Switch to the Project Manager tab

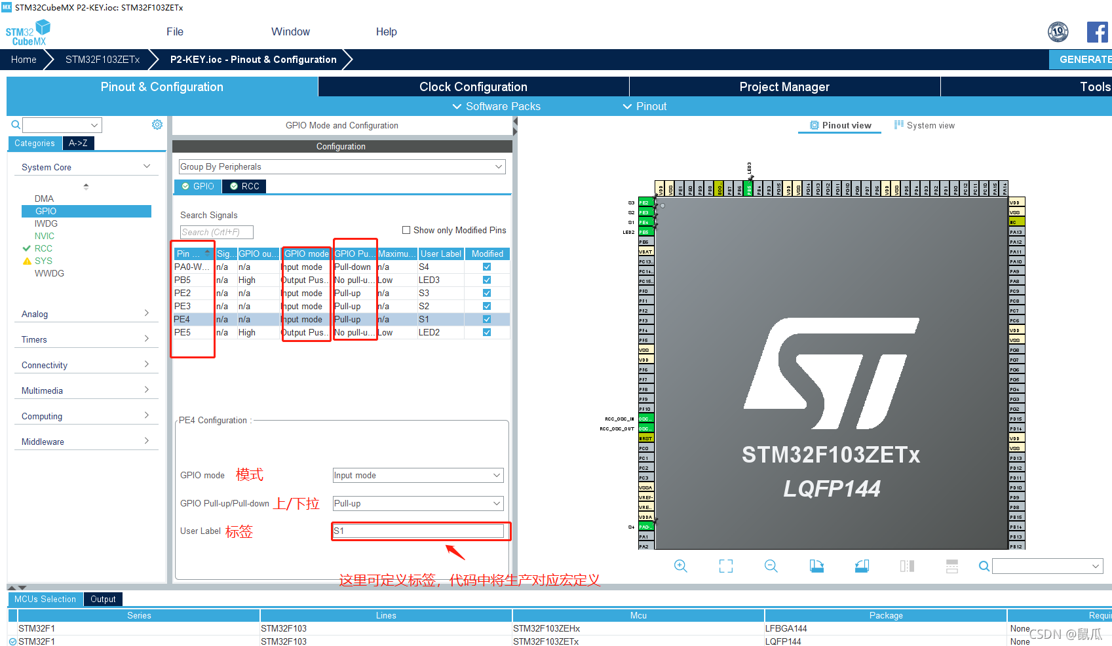pyautogui.click(x=784, y=86)
